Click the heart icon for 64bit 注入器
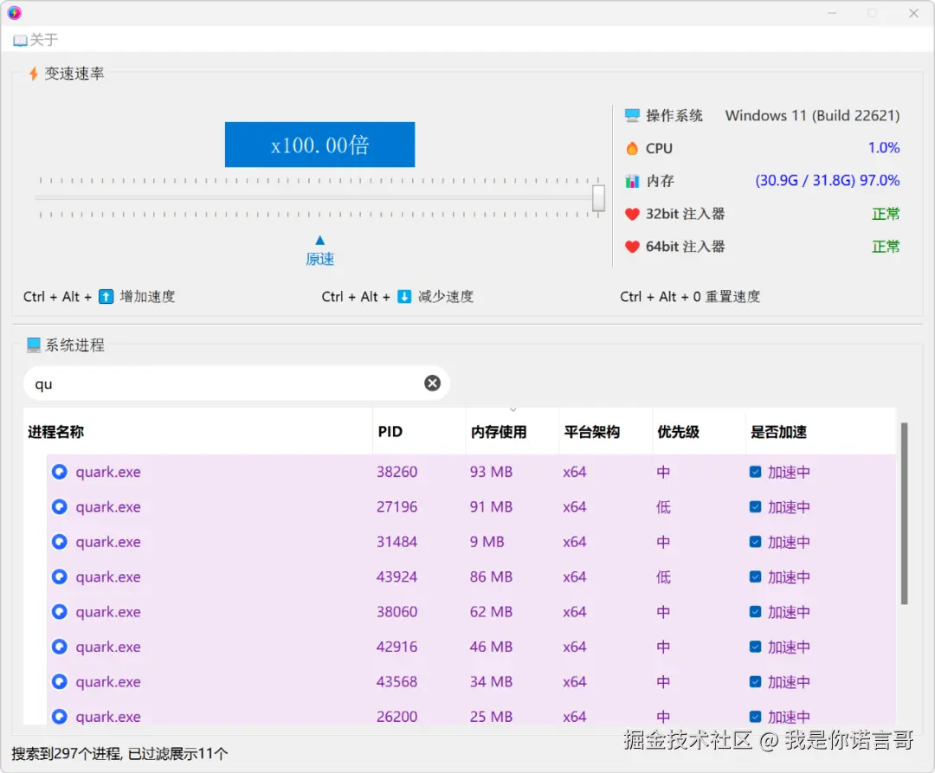The width and height of the screenshot is (935, 773). [x=632, y=246]
